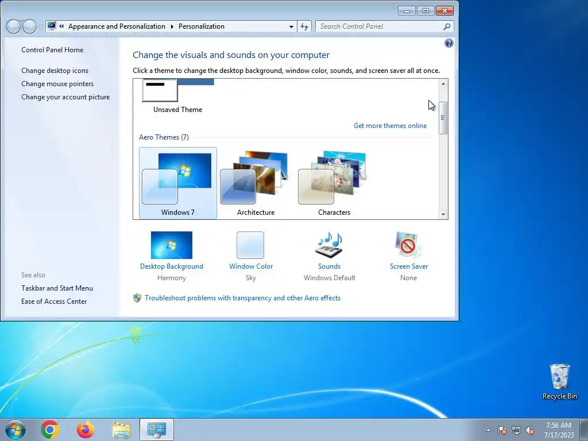Viewport: 588px width, 441px height.
Task: Select the Windows 7 Aero theme
Action: coord(178,183)
